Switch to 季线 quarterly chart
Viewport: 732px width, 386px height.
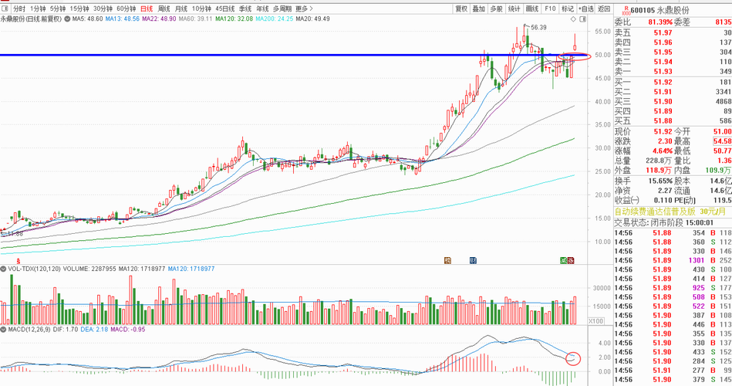pos(245,9)
